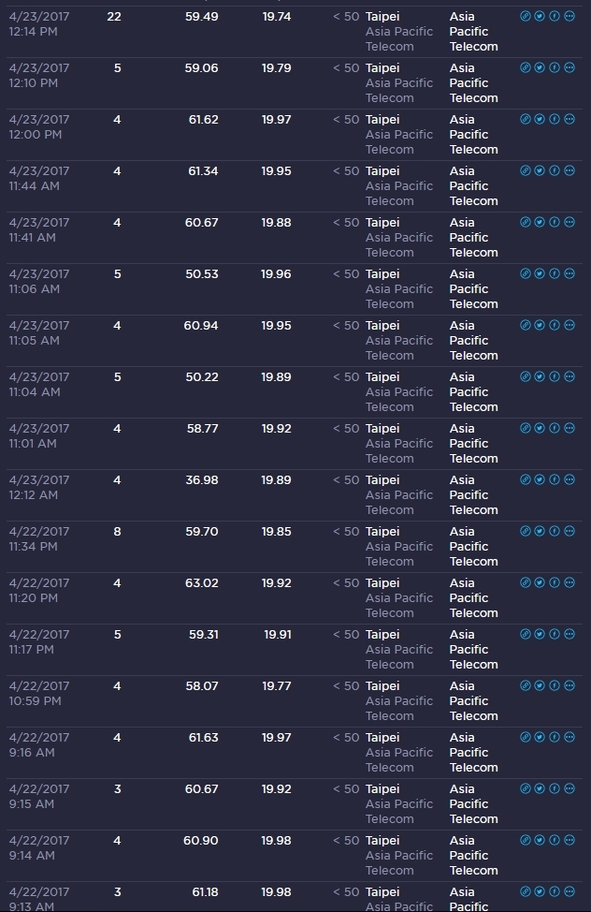Select the 4/23/2017 11:01 AM result row

click(294, 444)
